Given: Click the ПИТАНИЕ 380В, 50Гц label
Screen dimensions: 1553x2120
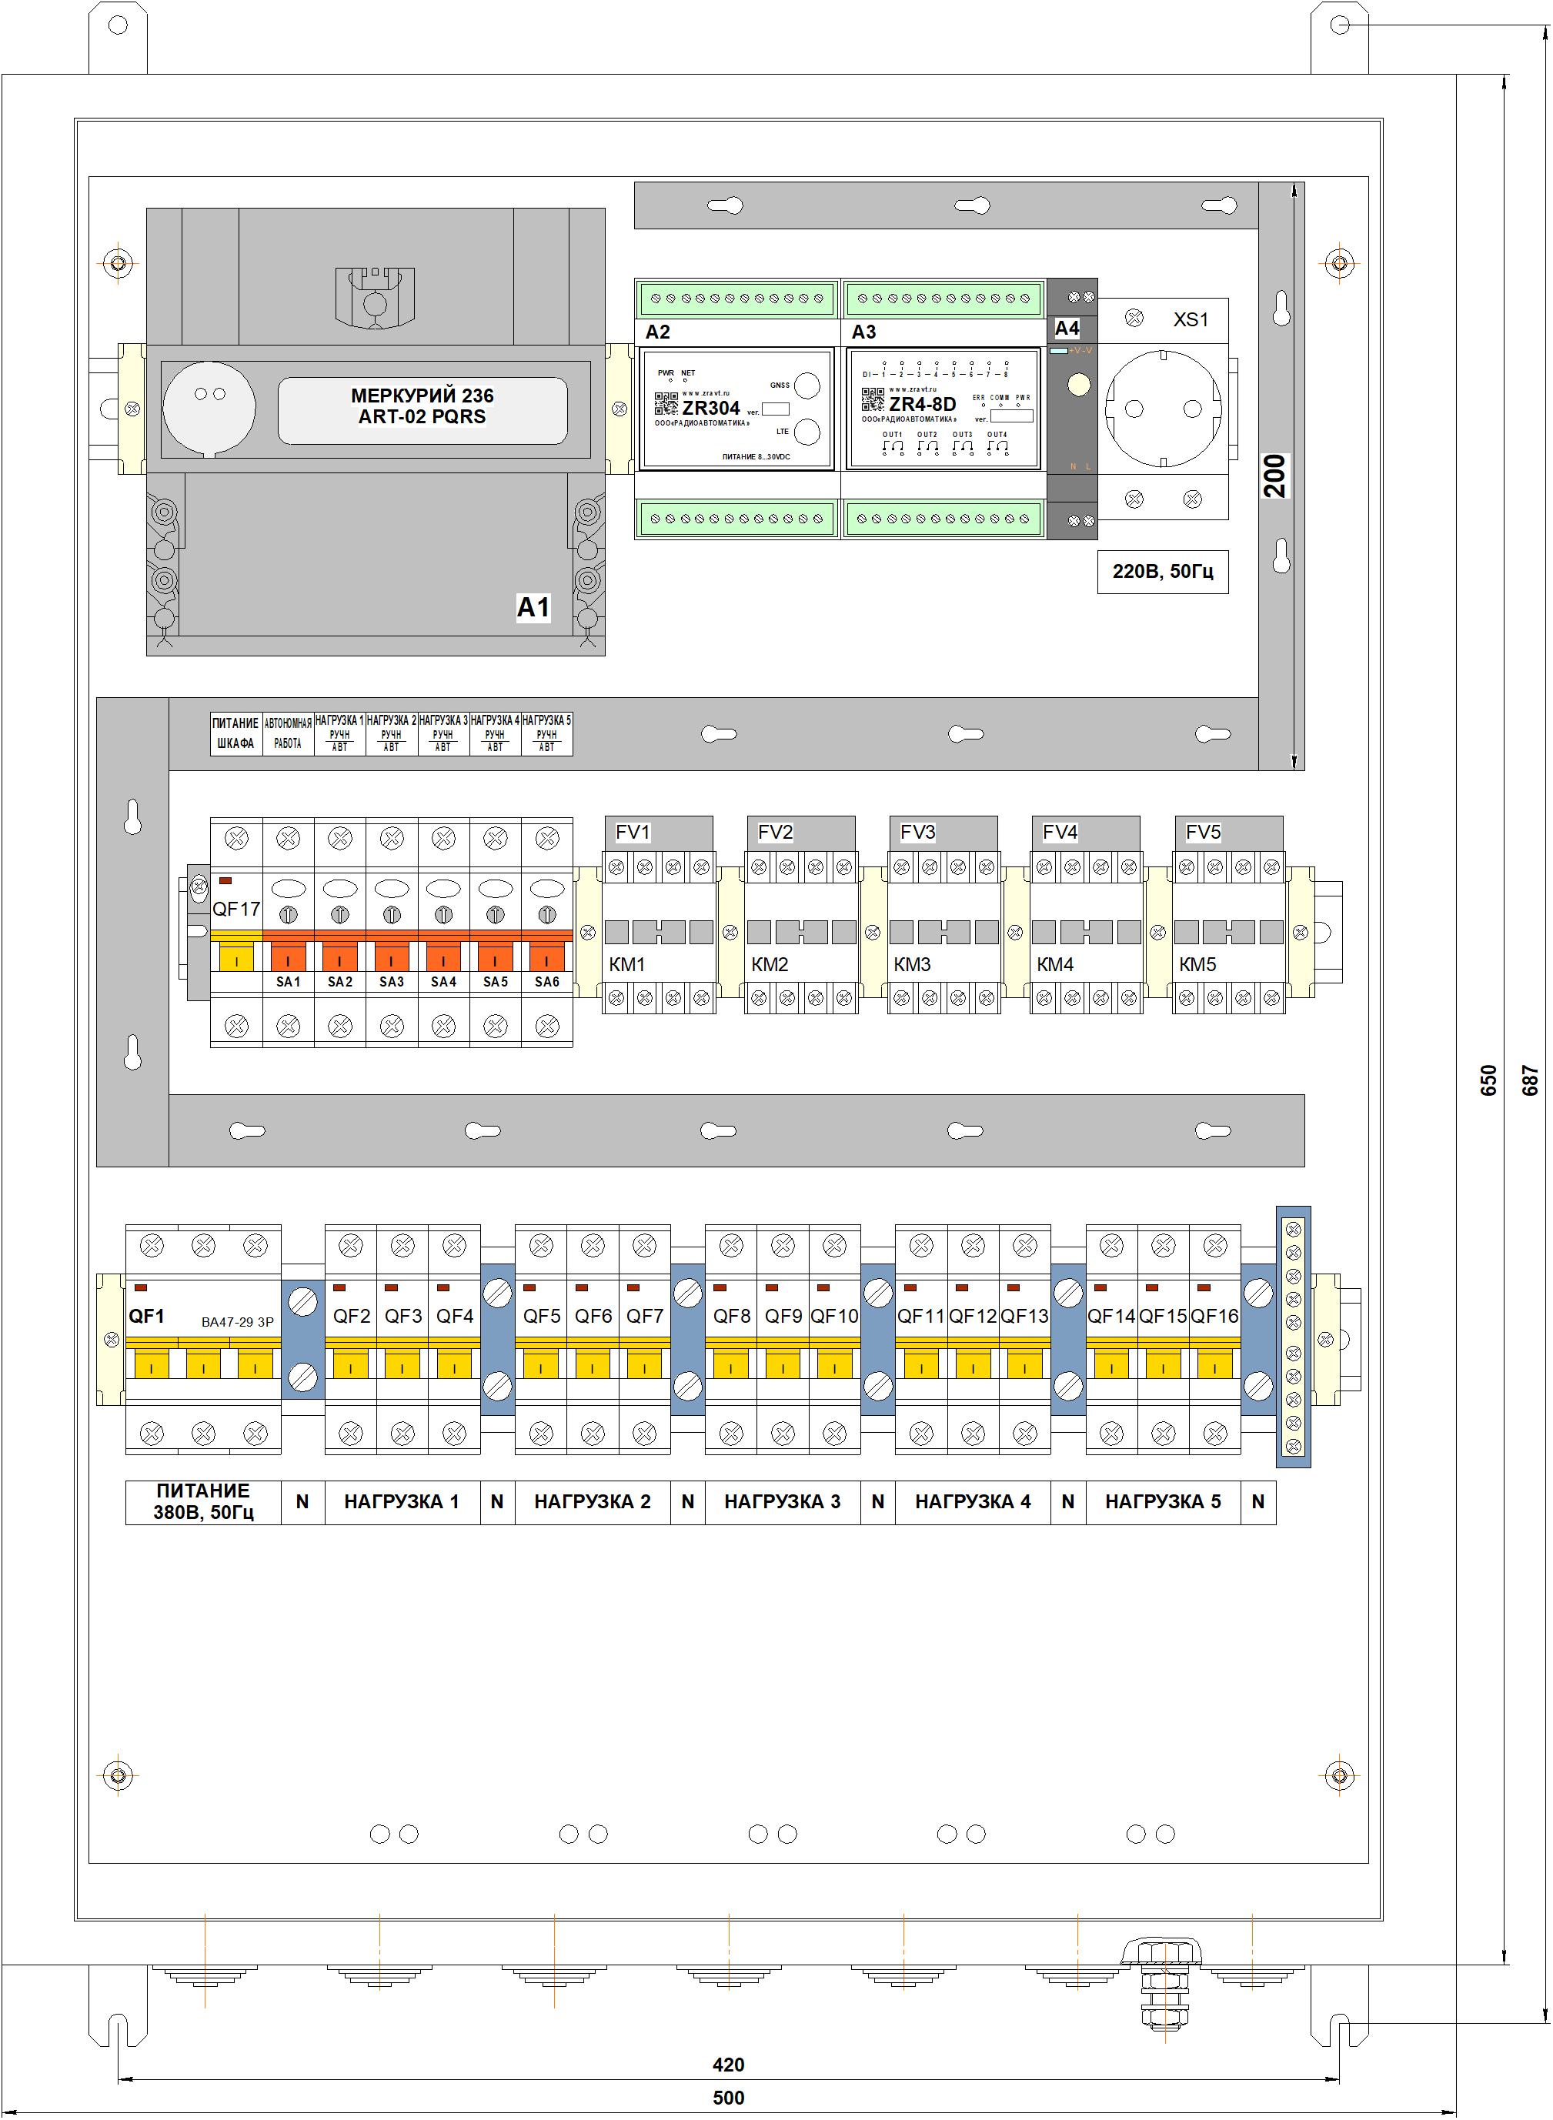Looking at the screenshot, I should 203,1501.
